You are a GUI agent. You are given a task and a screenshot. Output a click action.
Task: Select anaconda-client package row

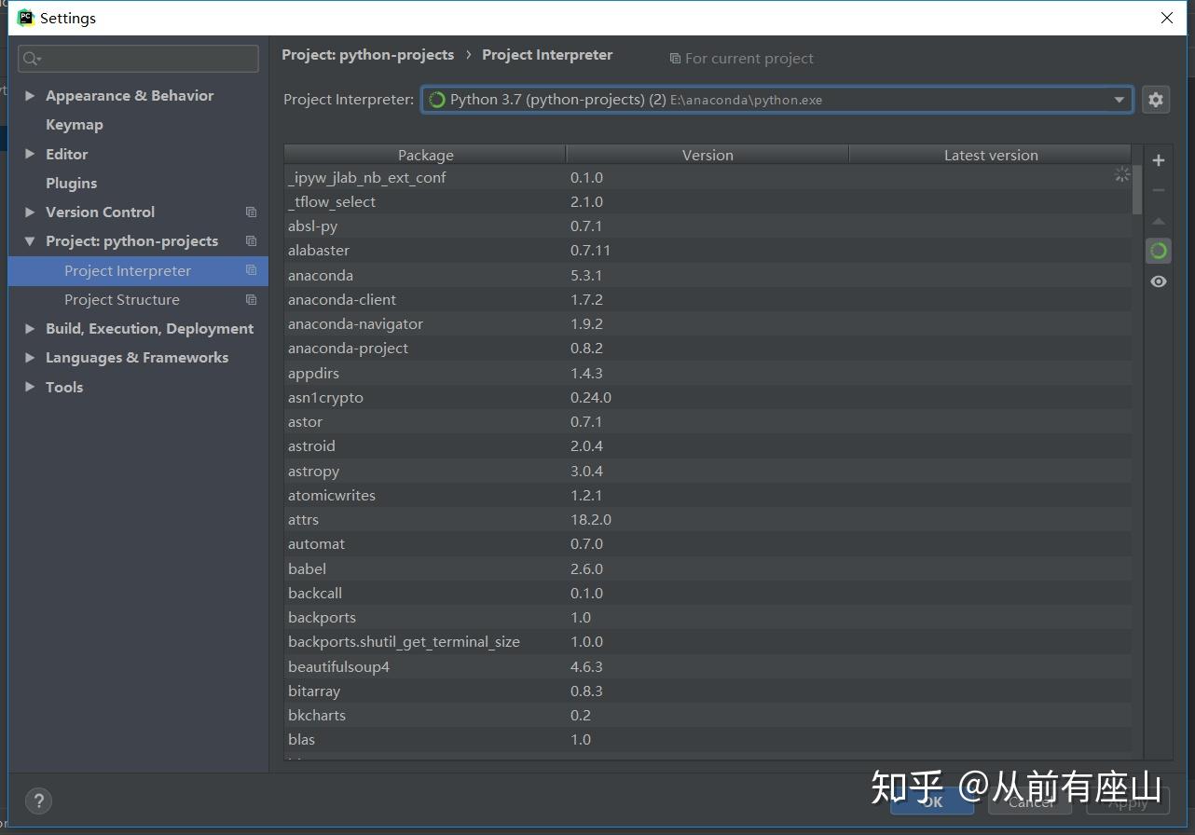[707, 299]
